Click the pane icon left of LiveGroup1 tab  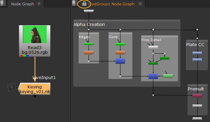pyautogui.click(x=75, y=3)
